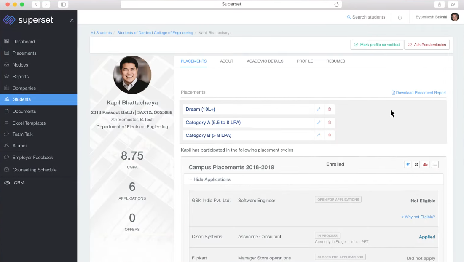464x262 pixels.
Task: Click the browser tabs overview icon
Action: tap(453, 5)
